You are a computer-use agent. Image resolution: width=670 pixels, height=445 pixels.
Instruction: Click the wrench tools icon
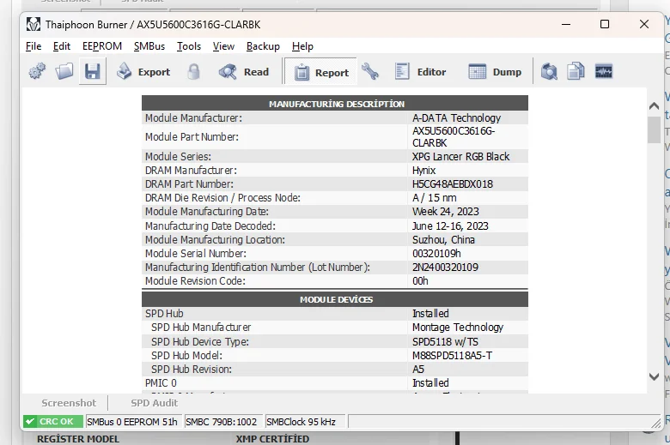click(370, 71)
